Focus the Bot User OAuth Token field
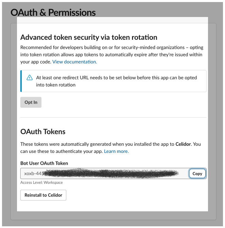The image size is (225, 228). 104,174
